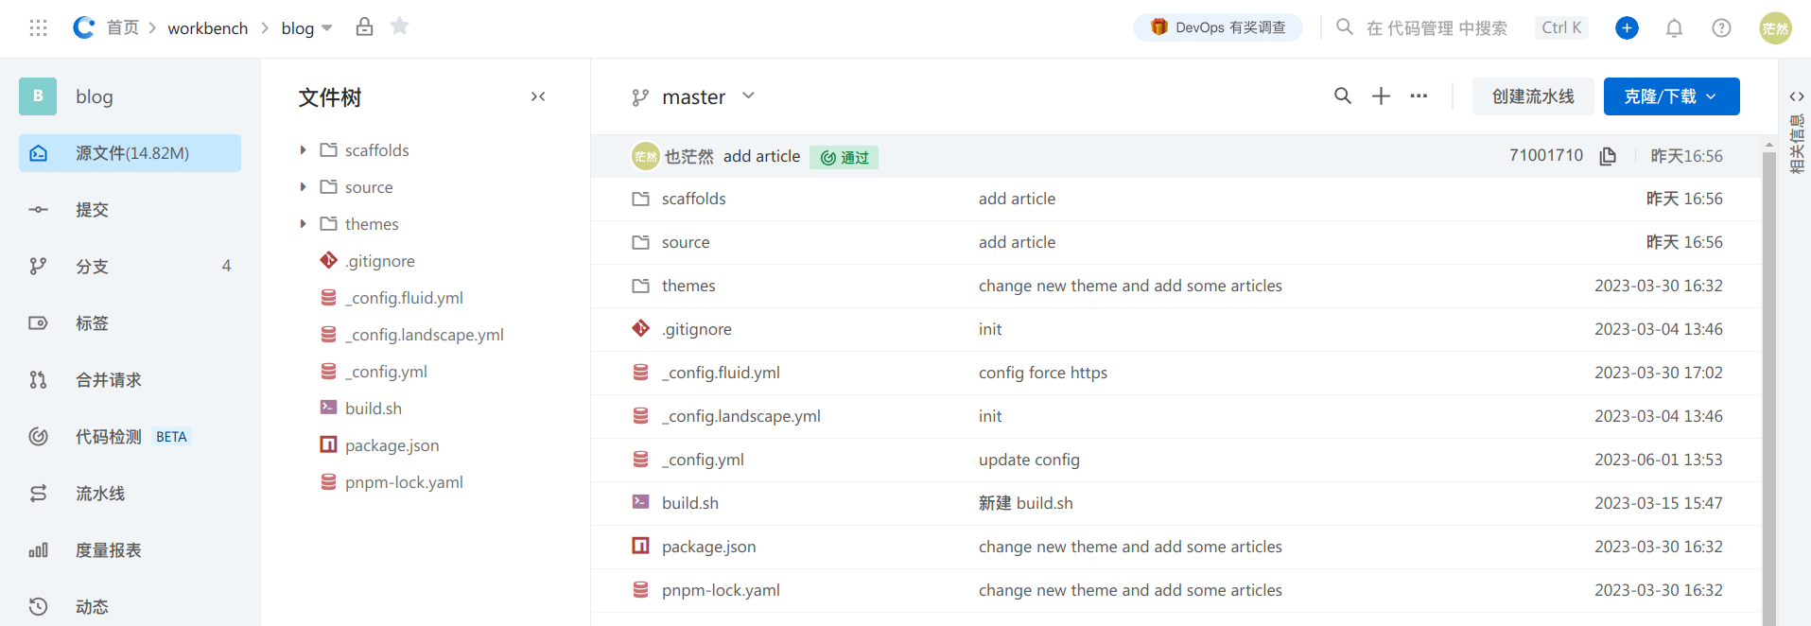
Task: Click the code search input field
Action: coord(1437,28)
